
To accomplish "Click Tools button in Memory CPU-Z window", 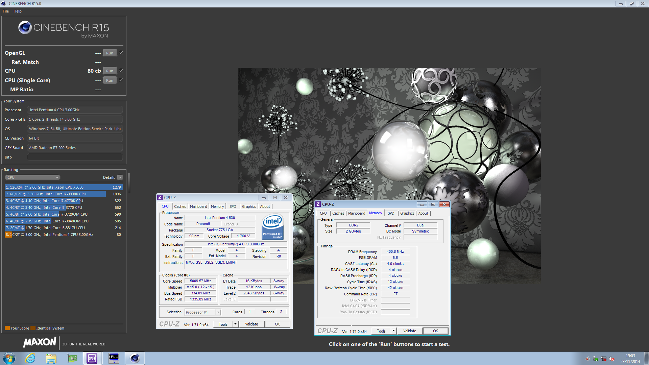I will click(381, 331).
